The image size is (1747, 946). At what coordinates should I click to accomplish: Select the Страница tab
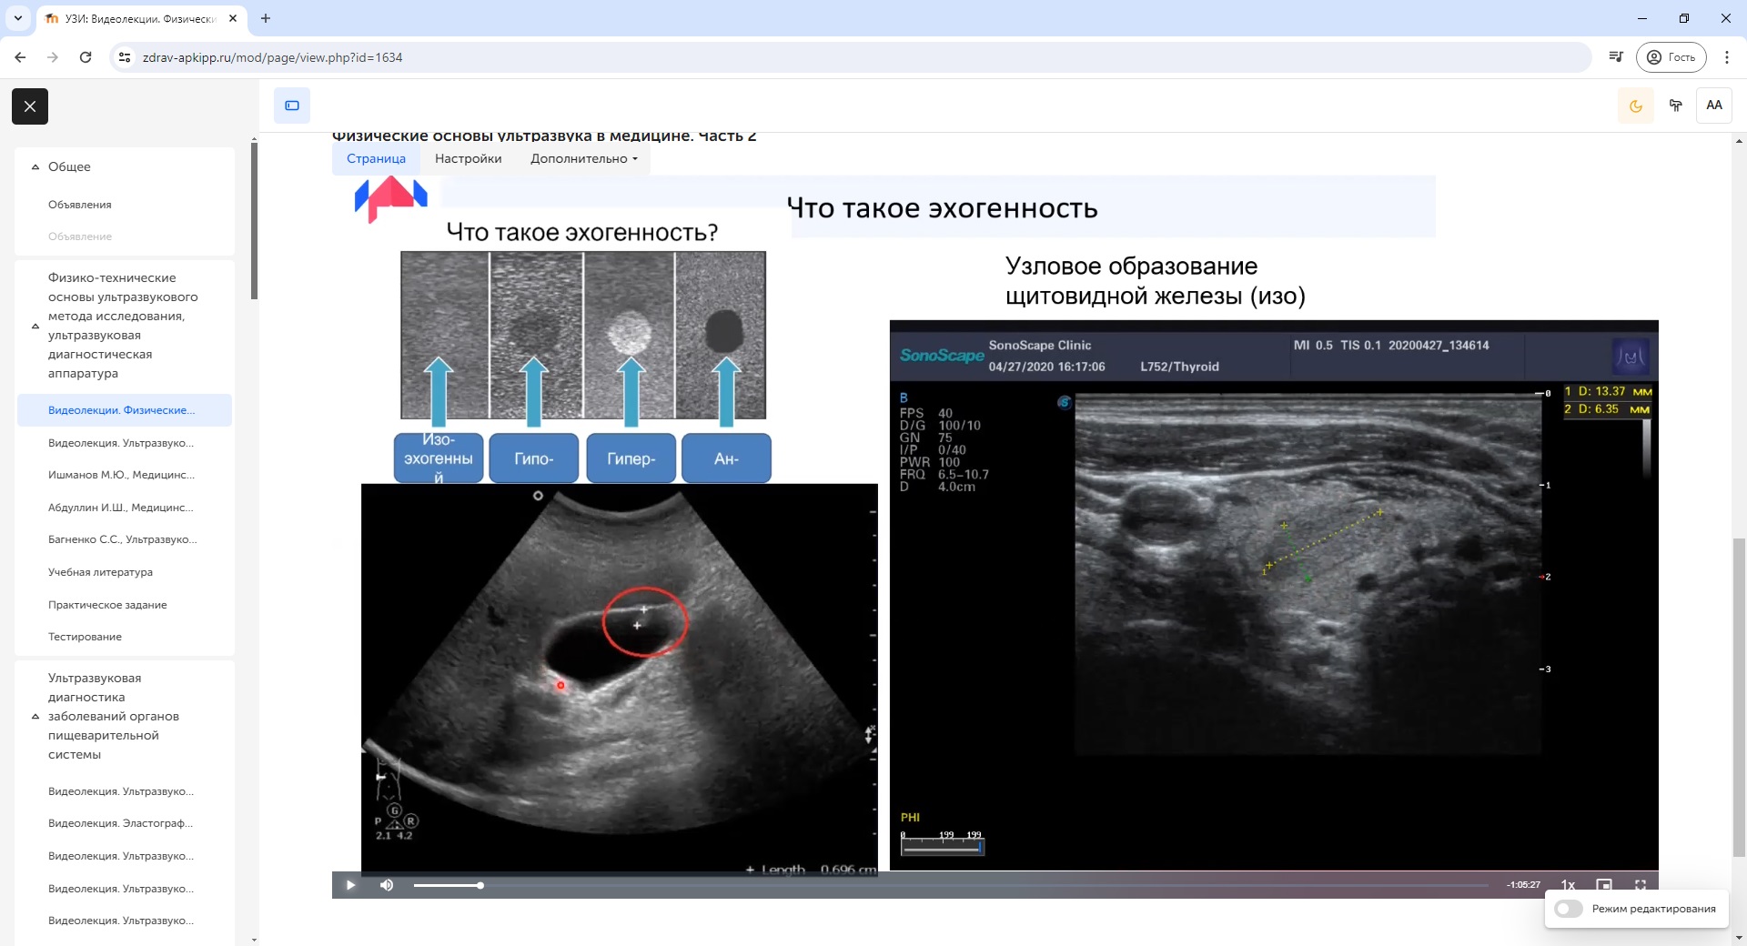coord(376,158)
